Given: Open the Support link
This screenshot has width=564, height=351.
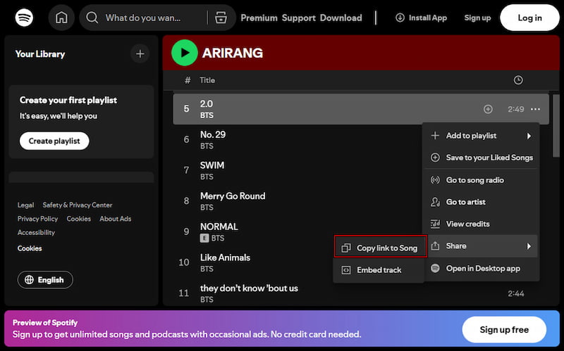Looking at the screenshot, I should point(298,18).
